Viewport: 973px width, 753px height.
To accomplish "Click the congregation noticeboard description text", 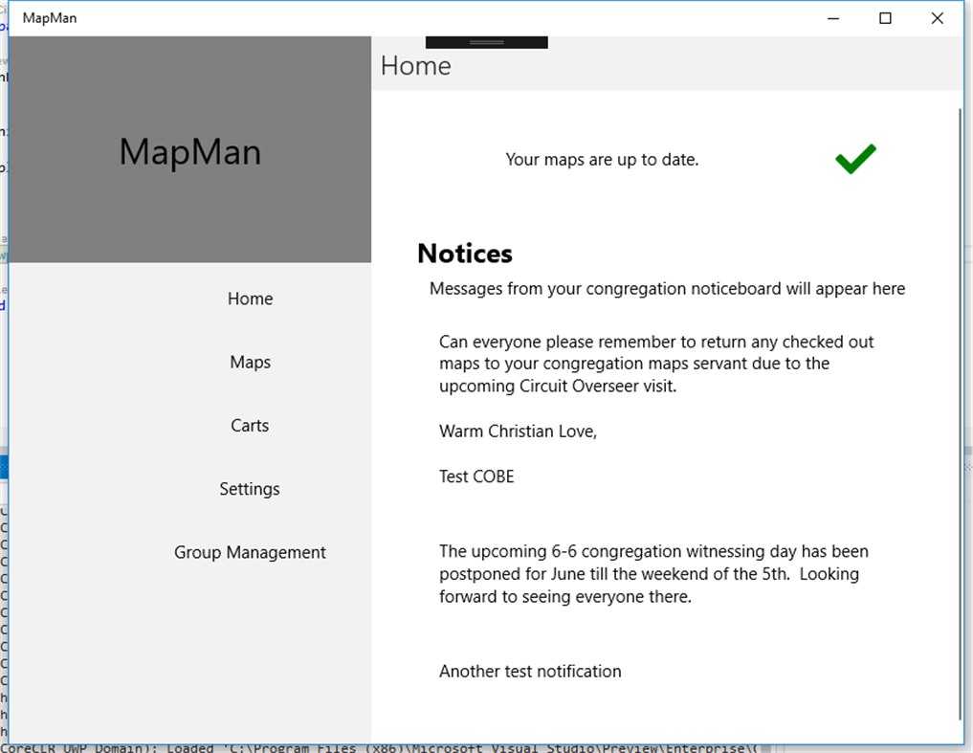I will (x=667, y=288).
